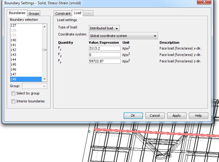This screenshot has width=219, height=162.
Task: Click the boundary list scrollbar thumb
Action: 44,50
